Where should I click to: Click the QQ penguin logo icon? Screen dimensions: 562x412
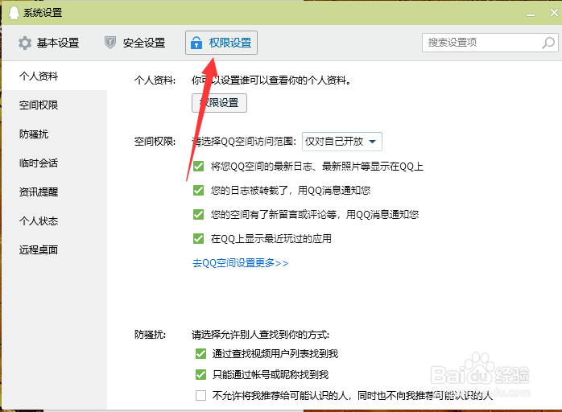click(14, 12)
